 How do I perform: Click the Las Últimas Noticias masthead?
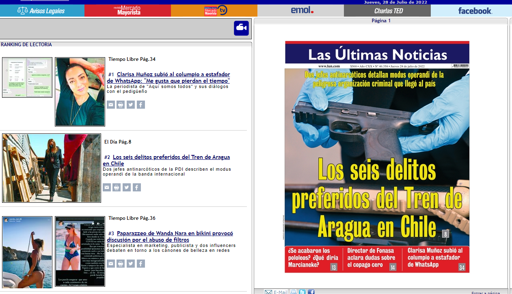377,54
